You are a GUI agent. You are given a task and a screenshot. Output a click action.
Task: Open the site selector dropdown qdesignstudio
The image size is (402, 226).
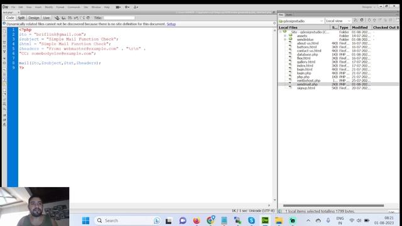pyautogui.click(x=301, y=21)
